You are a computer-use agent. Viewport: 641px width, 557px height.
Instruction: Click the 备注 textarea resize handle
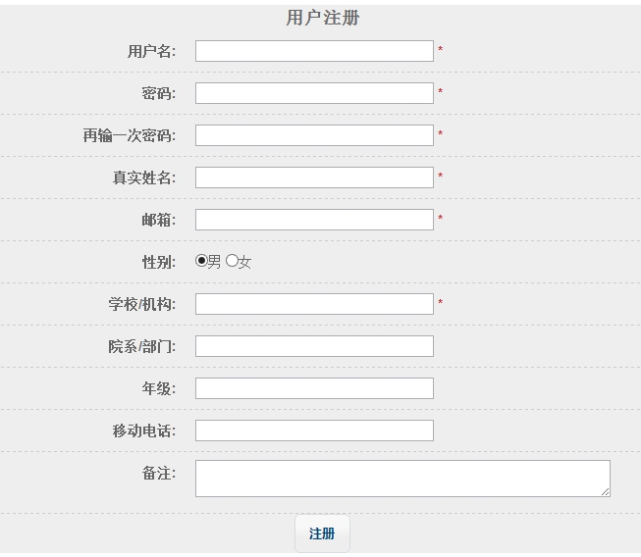point(605,491)
